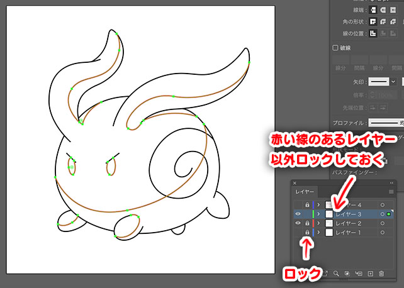Hide レイヤー 3 with its eye icon
Screen dimensions: 404x288
(x=298, y=214)
